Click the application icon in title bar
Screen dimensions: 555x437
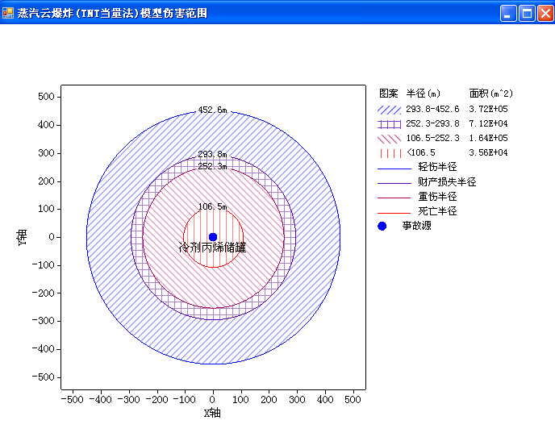pos(8,14)
